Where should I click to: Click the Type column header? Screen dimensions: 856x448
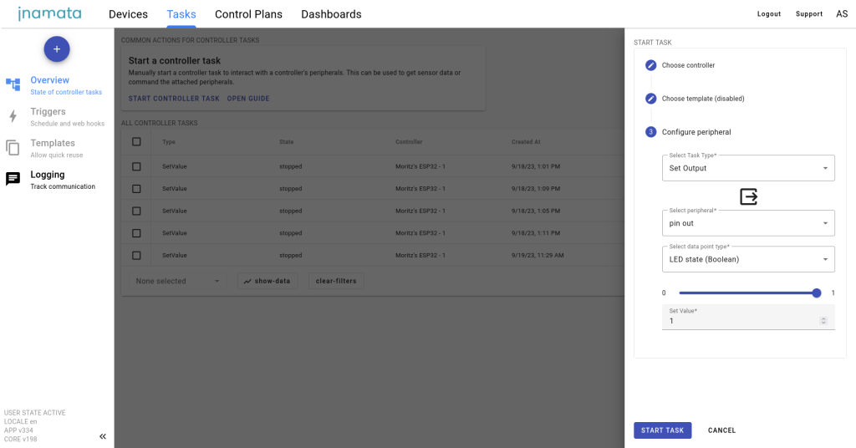[x=169, y=142]
